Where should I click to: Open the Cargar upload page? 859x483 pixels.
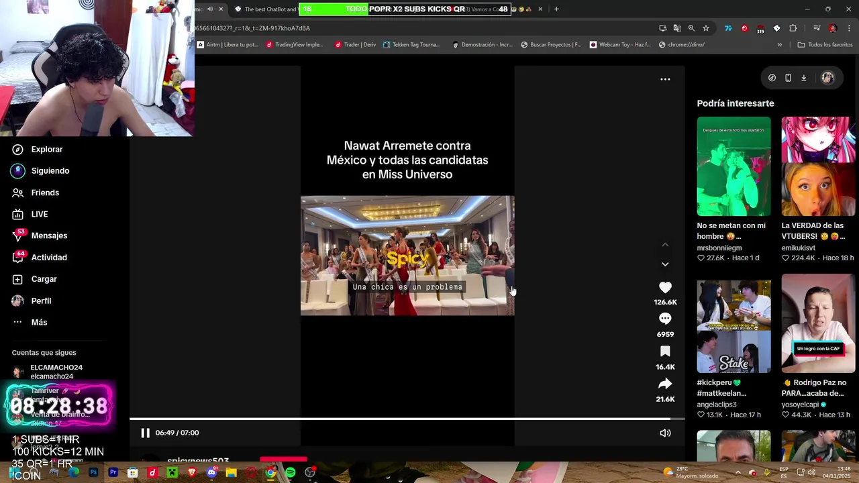pyautogui.click(x=35, y=279)
